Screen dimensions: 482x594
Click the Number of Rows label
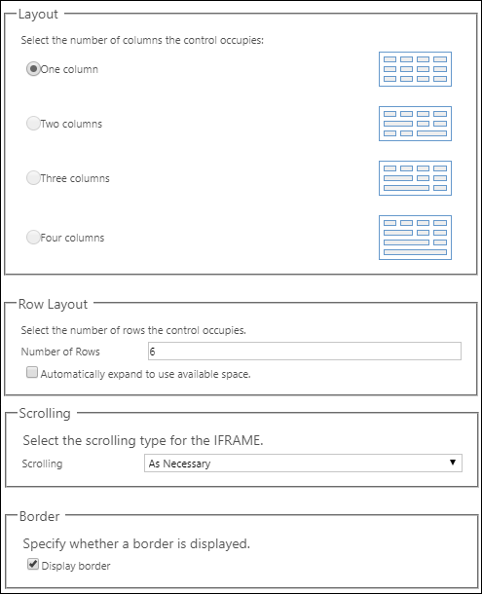60,352
